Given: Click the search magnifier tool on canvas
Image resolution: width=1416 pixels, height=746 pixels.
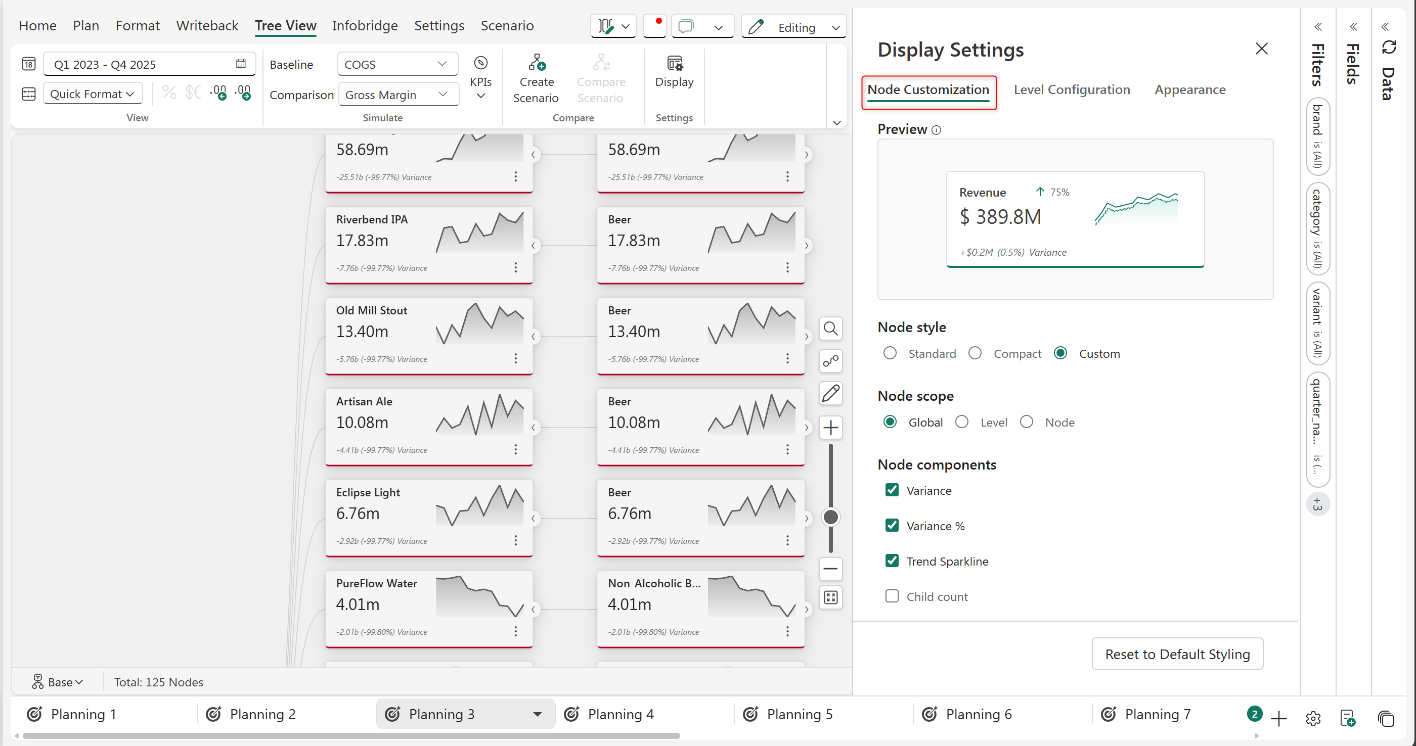Looking at the screenshot, I should pyautogui.click(x=830, y=329).
